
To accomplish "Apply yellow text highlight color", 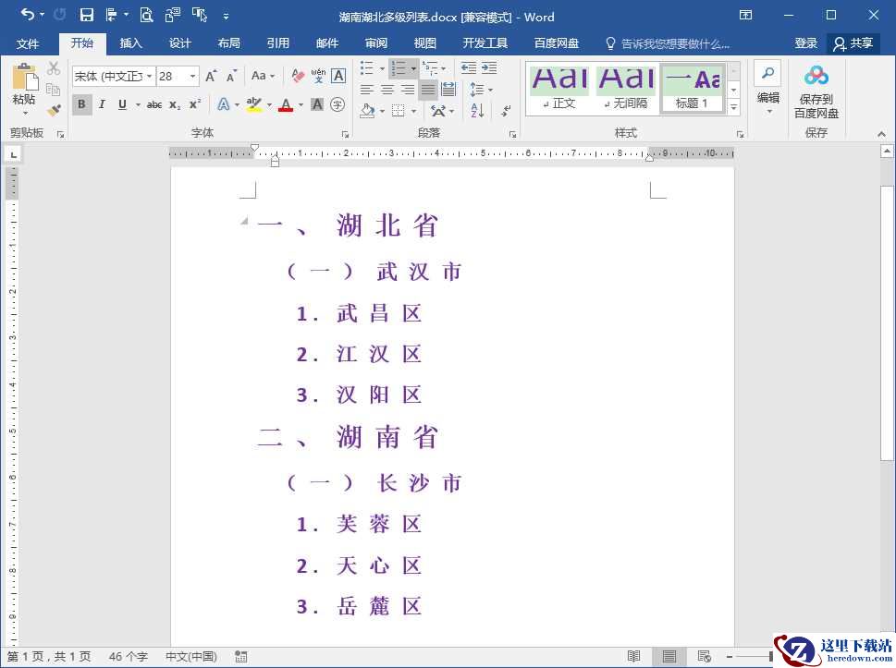I will pos(253,104).
